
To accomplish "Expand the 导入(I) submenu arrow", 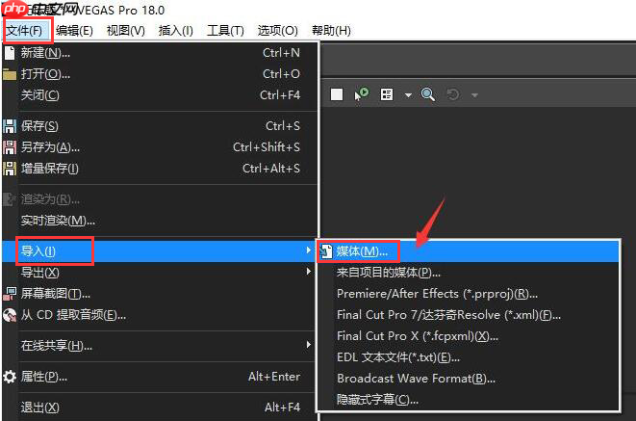I will 309,250.
